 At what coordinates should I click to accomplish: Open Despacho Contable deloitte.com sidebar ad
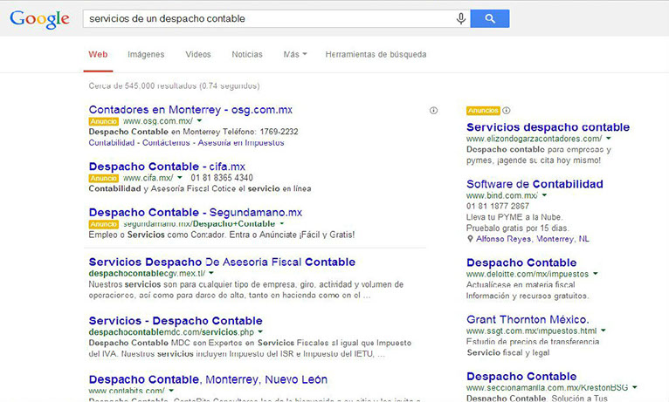pos(521,262)
